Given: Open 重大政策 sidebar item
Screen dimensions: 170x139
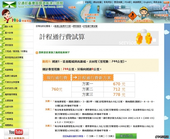Looking at the screenshot, I should (9, 33).
